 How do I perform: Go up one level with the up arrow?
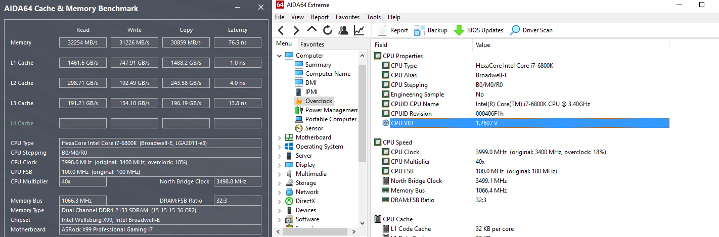312,30
